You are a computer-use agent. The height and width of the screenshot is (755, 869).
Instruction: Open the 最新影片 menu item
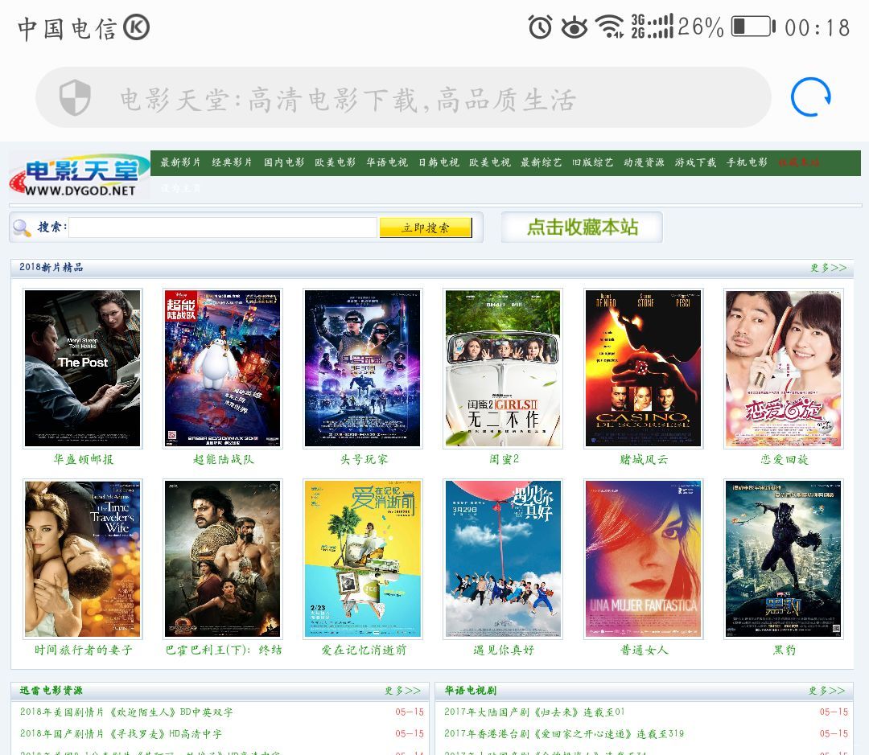click(180, 162)
